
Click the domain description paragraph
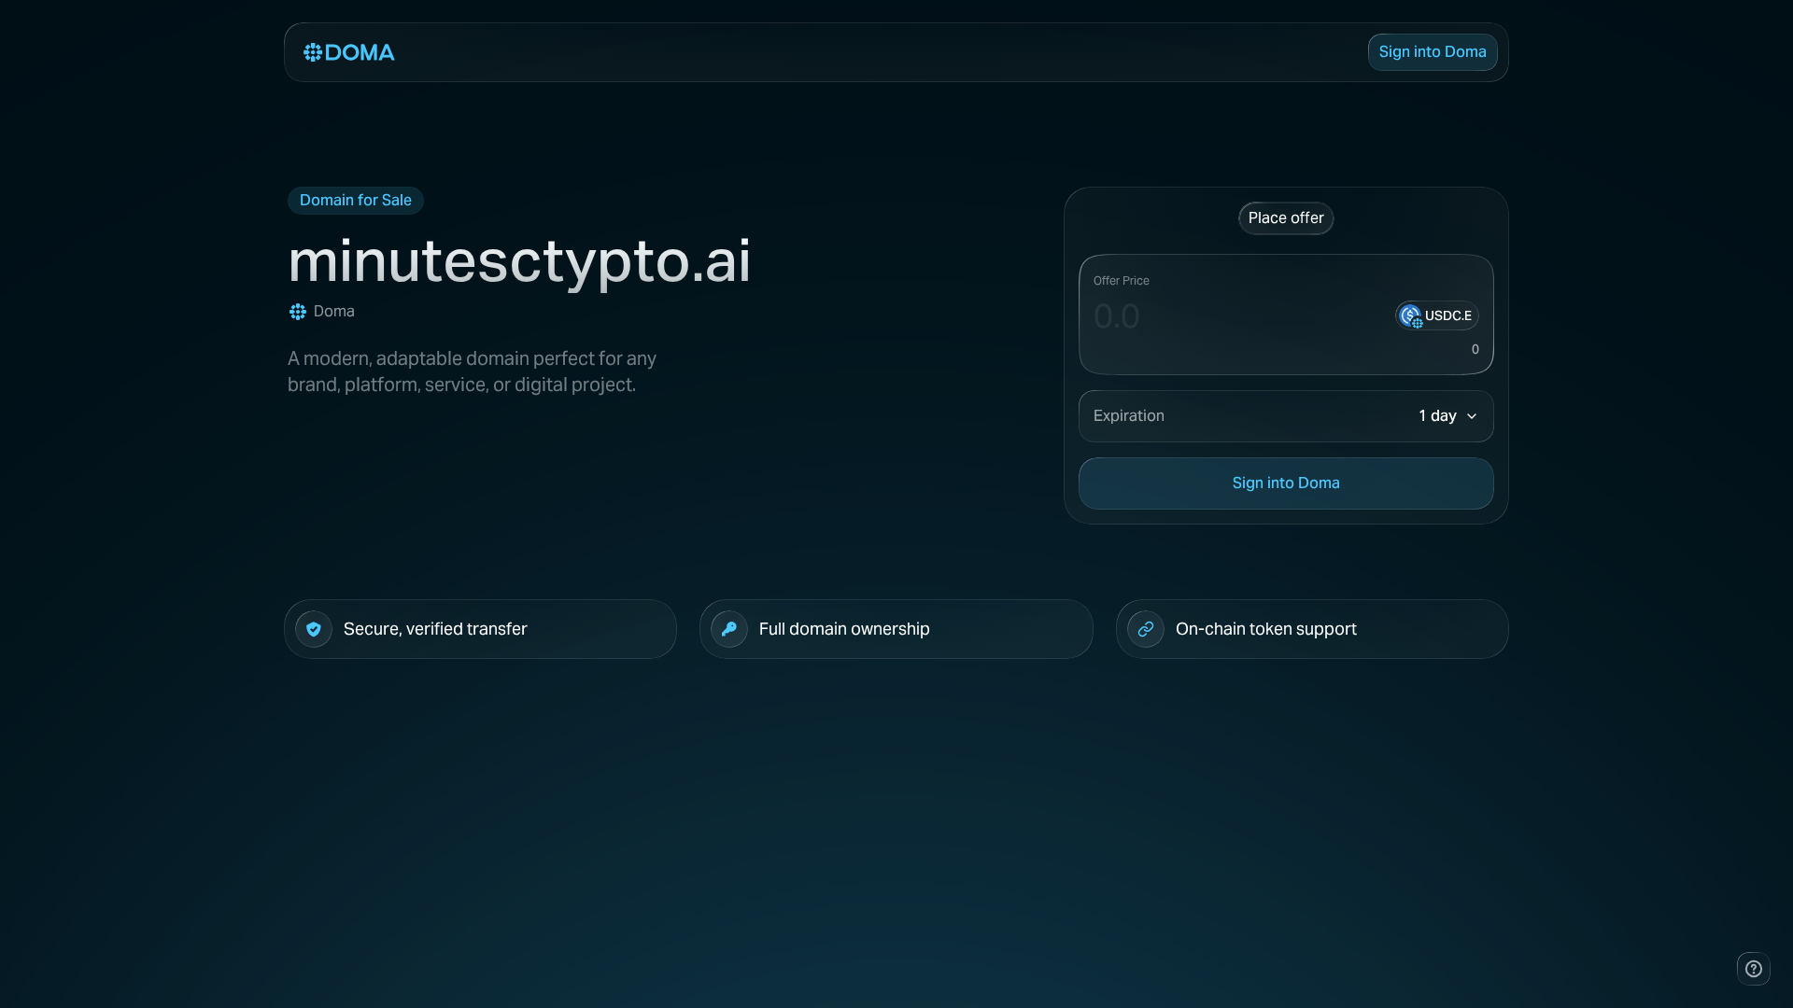[473, 371]
